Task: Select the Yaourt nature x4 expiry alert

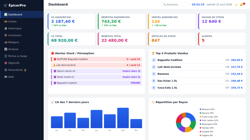Action: click(96, 71)
